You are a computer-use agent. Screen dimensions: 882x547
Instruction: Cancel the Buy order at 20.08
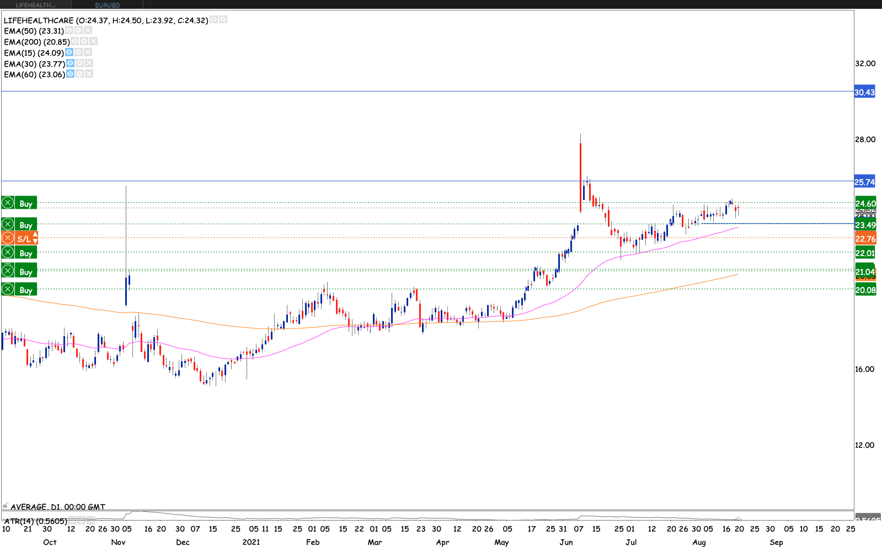tap(8, 289)
